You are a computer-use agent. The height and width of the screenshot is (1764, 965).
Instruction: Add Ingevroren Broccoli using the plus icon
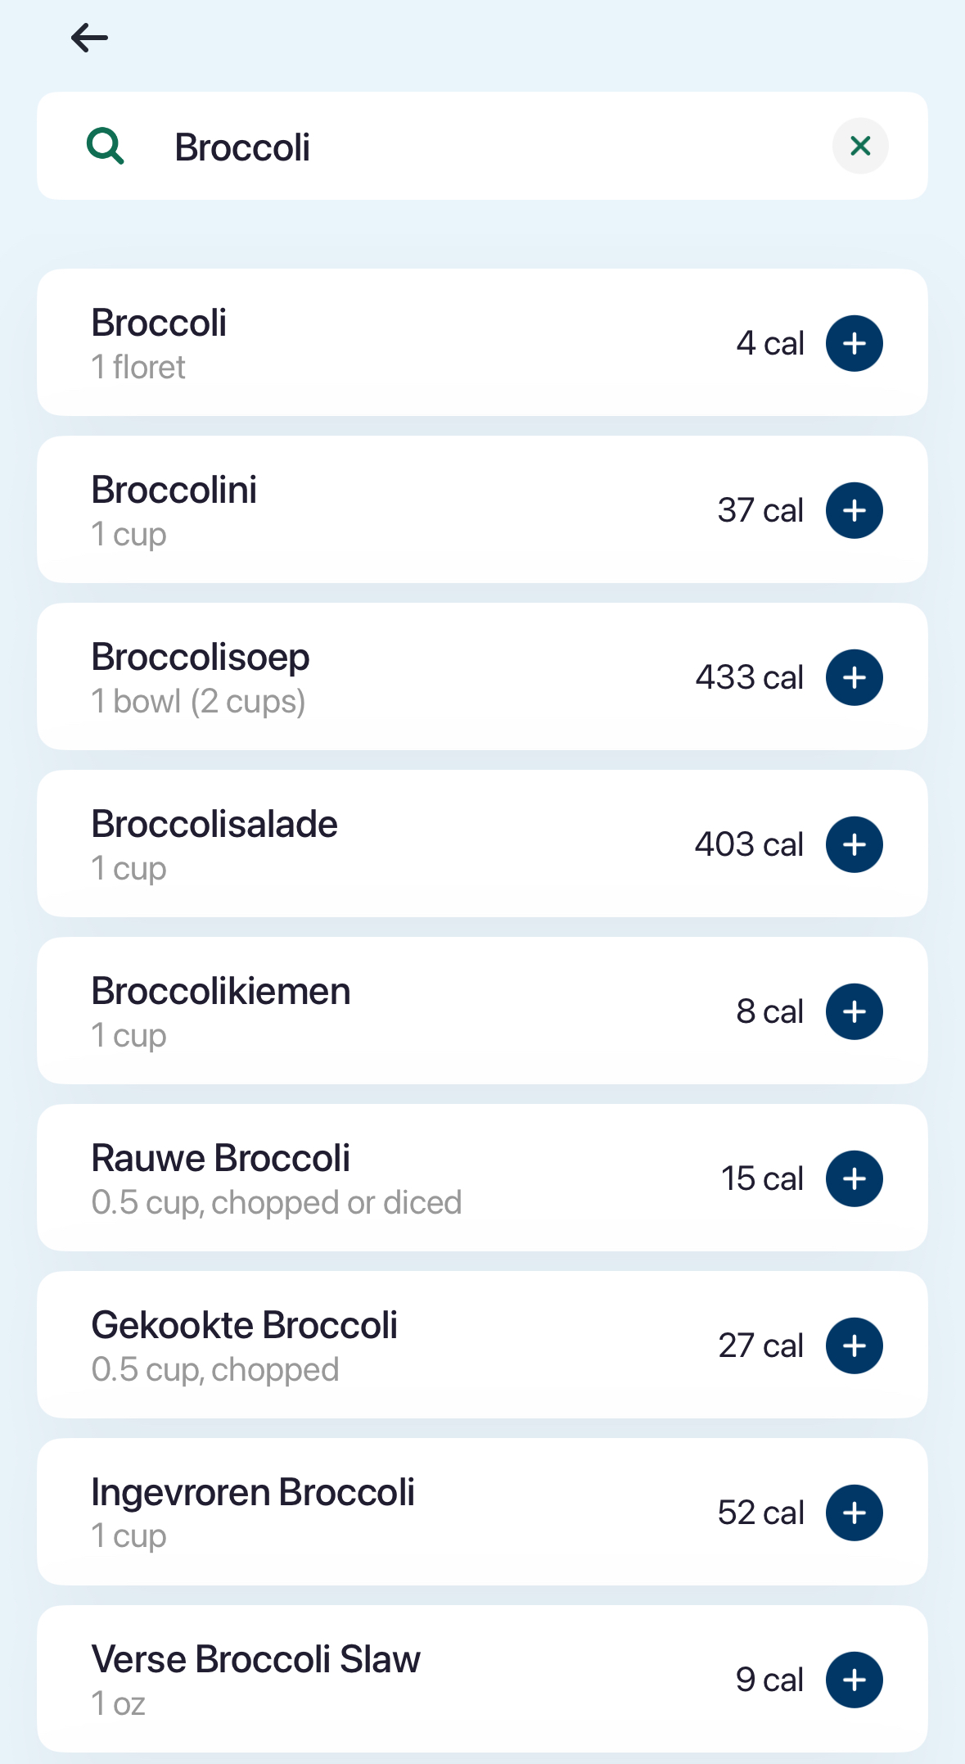point(854,1513)
